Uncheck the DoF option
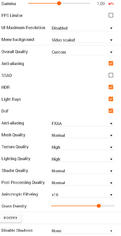The image size is (121, 236). [x=111, y=111]
